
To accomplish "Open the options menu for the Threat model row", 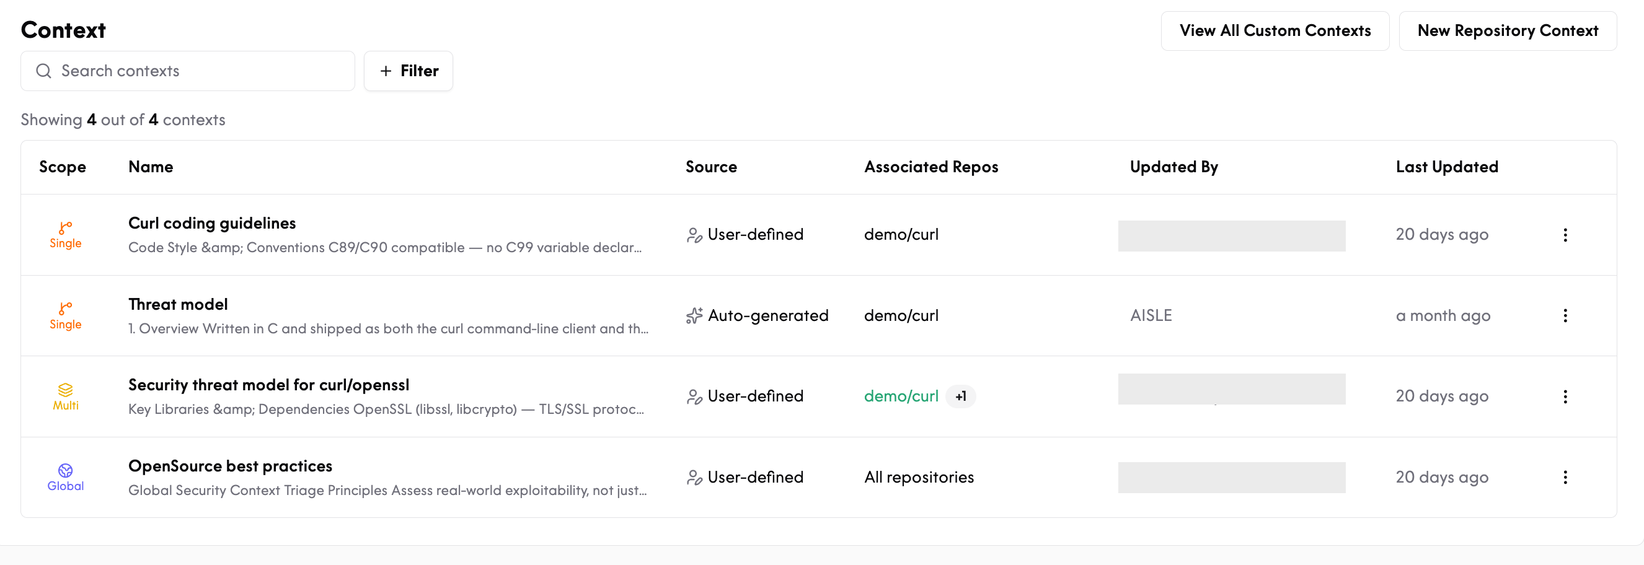I will [1565, 316].
